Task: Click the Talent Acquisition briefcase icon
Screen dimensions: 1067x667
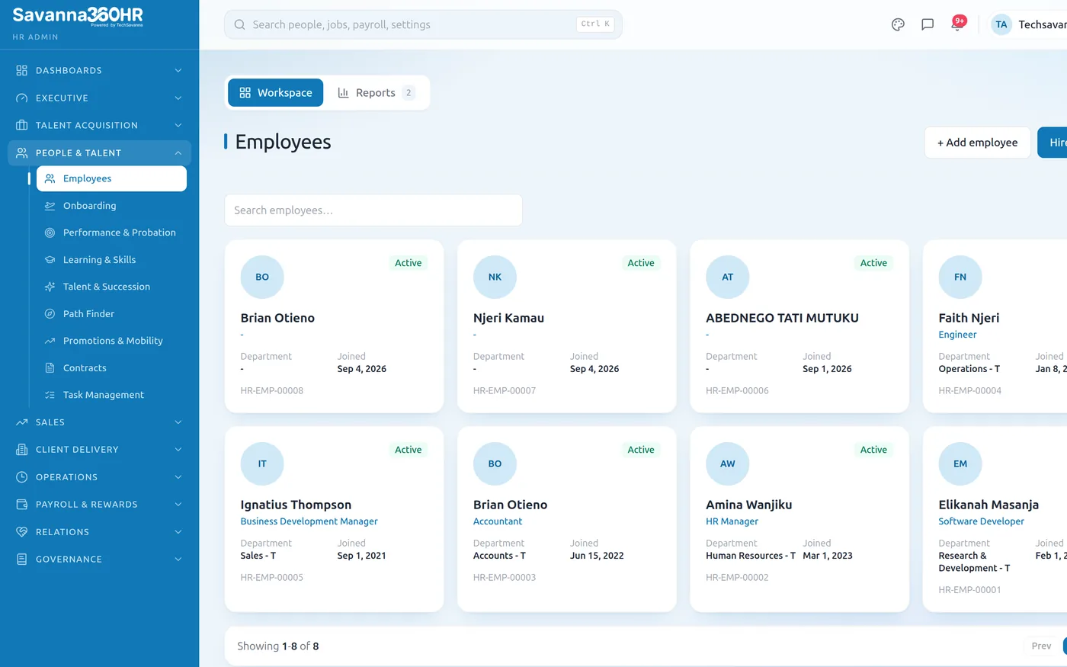Action: click(21, 125)
